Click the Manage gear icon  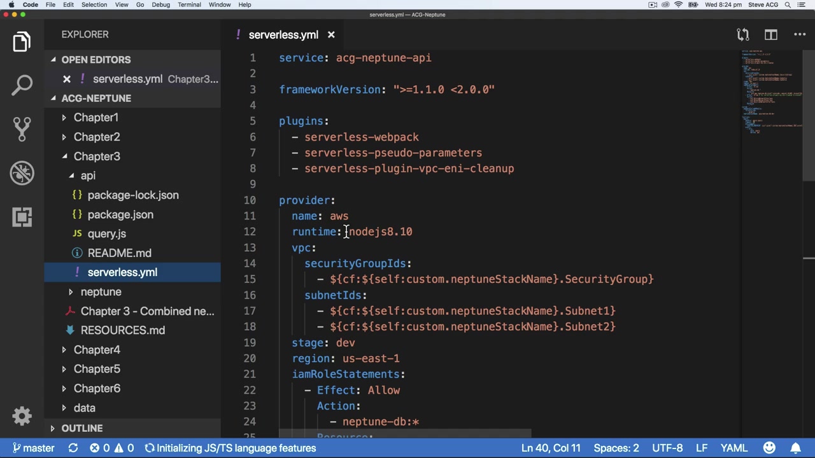click(22, 416)
